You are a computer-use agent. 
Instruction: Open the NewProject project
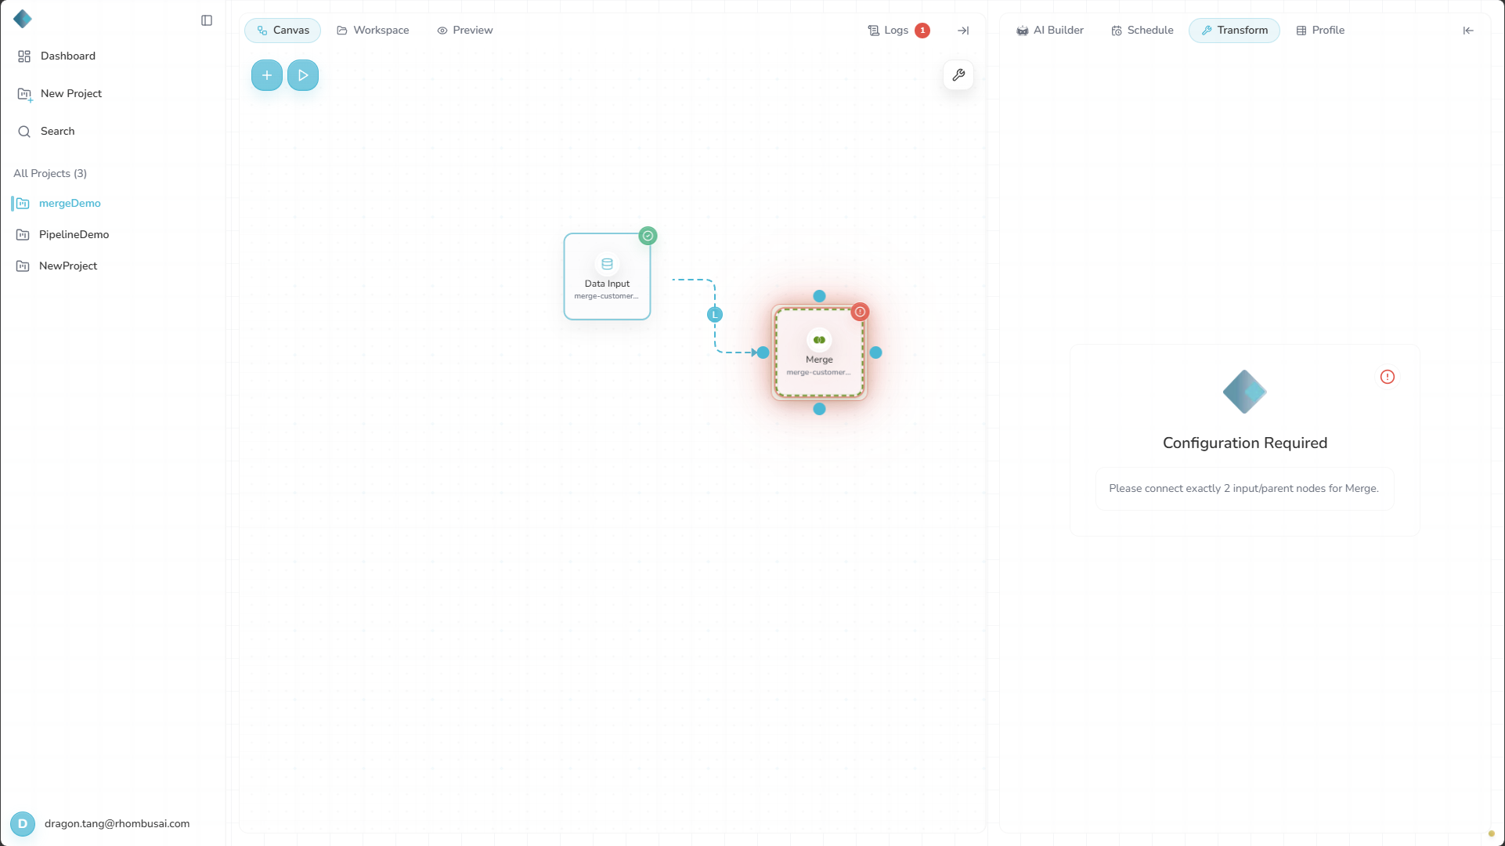[68, 266]
